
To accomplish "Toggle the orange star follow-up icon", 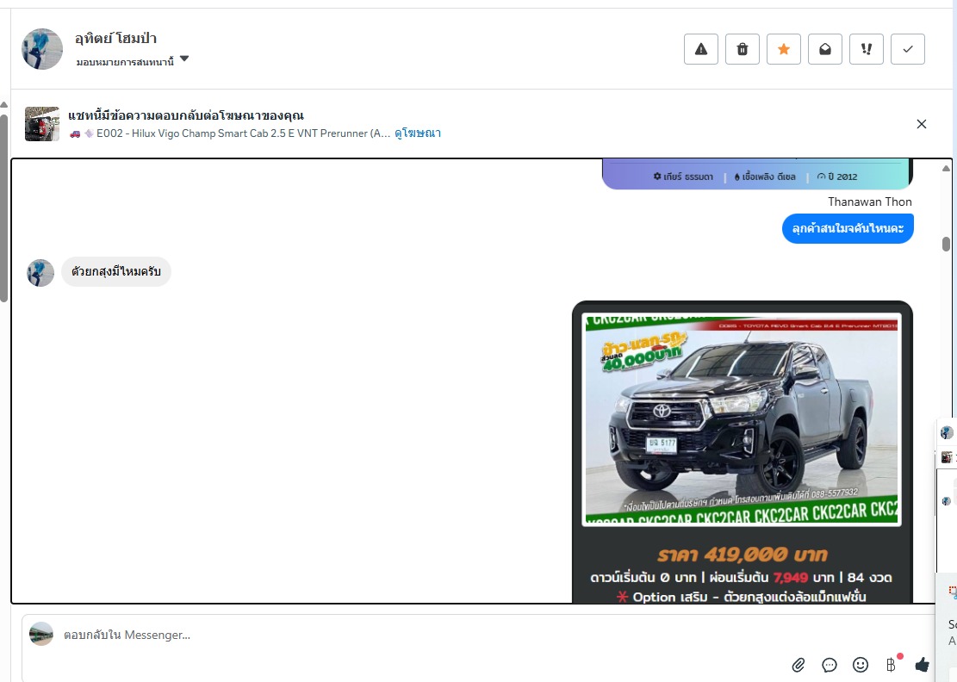I will tap(784, 49).
